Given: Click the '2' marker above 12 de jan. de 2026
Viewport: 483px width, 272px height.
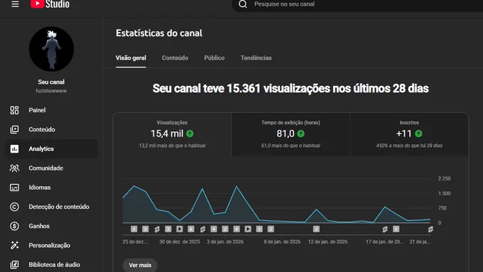Looking at the screenshot, I should 316,229.
